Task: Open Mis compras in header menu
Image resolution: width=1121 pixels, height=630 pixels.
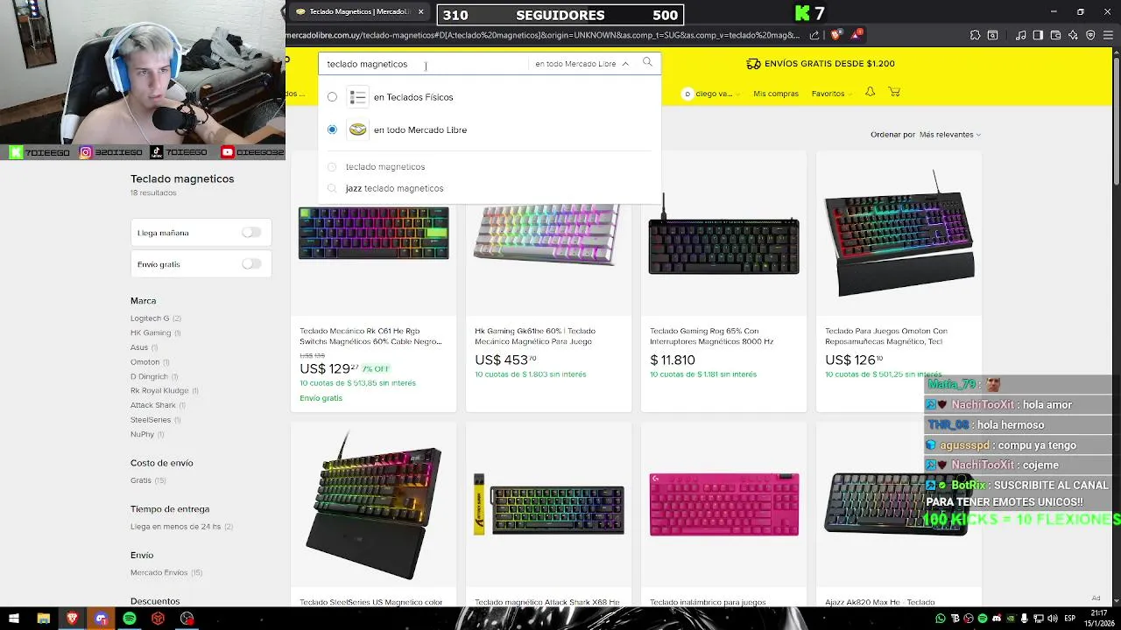Action: 776,94
